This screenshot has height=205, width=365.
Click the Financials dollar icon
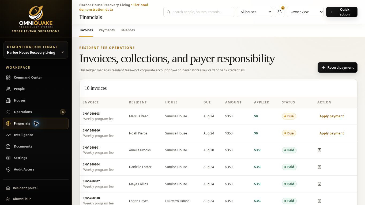click(8, 123)
